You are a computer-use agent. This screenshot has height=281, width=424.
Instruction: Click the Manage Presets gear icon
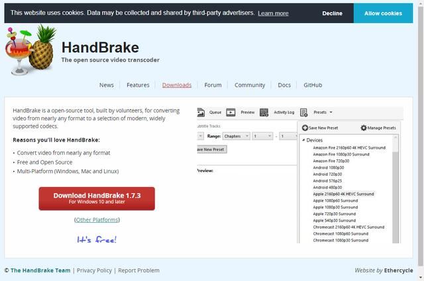(x=364, y=128)
